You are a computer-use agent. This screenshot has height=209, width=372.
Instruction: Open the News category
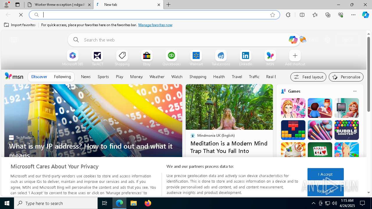pos(86,77)
